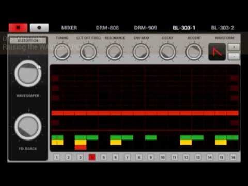Toggle the green cell above step 13
This screenshot has height=186, width=248.
point(198,137)
